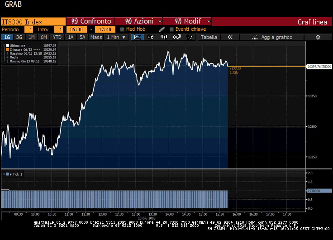Expand the Modif dropdown arrow
This screenshot has width=333, height=240.
coord(209,21)
